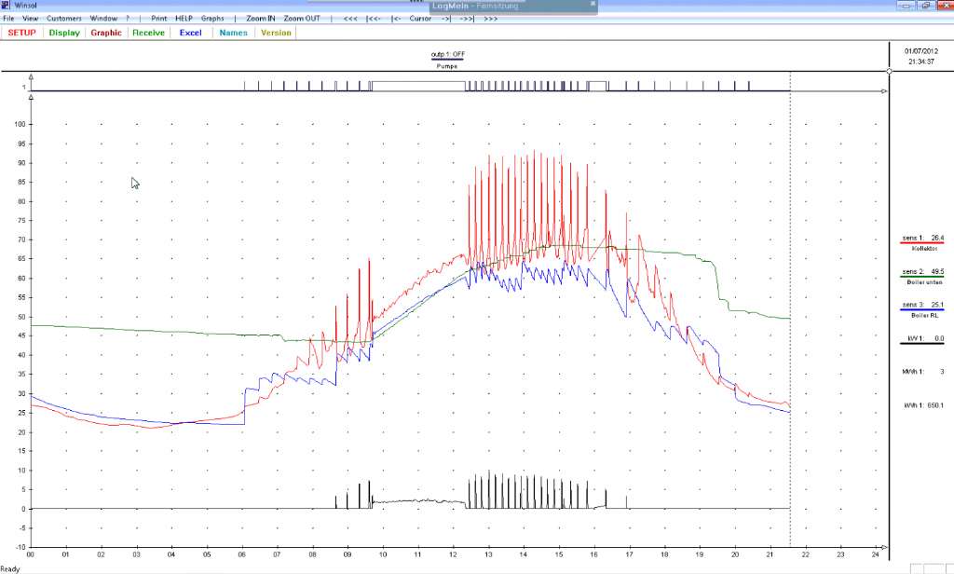Click the Graphic toolbar button
Viewport: 954px width, 574px height.
coord(106,33)
